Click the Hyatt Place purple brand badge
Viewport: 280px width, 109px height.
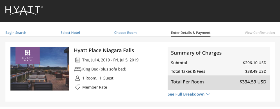pyautogui.click(x=28, y=56)
